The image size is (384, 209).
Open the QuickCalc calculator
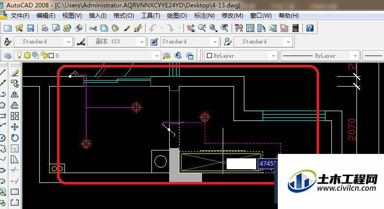pos(295,28)
